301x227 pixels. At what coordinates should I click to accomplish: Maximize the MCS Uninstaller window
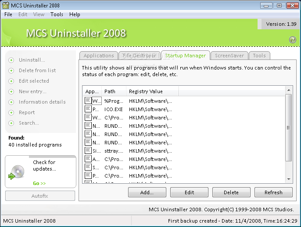point(279,6)
